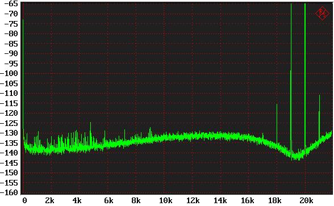The height and width of the screenshot is (206, 334).
Task: Click the -95 y-axis label
Action: click(x=11, y=64)
